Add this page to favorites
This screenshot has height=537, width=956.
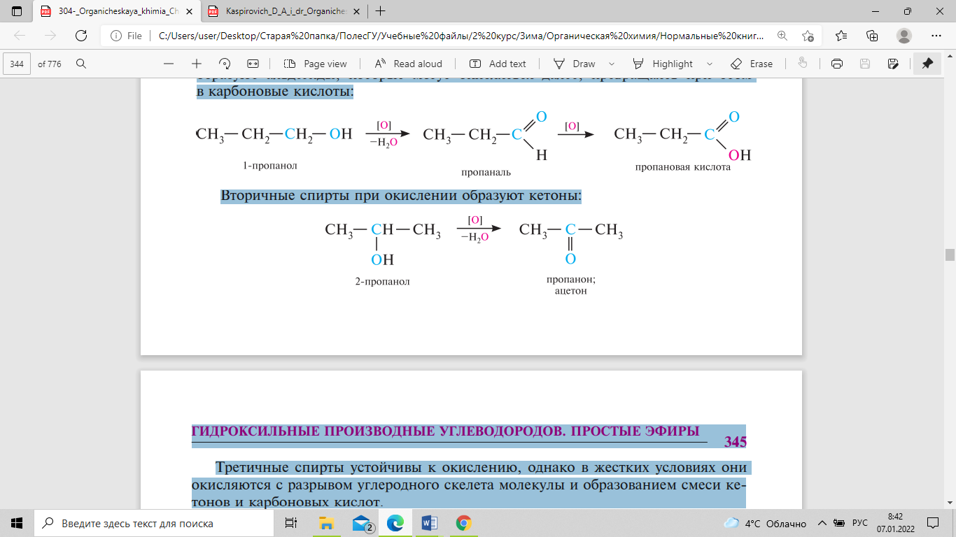tap(808, 36)
